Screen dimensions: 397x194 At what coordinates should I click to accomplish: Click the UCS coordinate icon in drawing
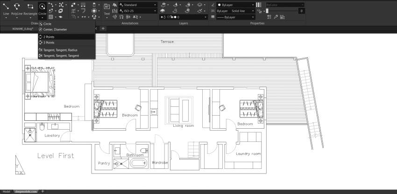coord(20,165)
